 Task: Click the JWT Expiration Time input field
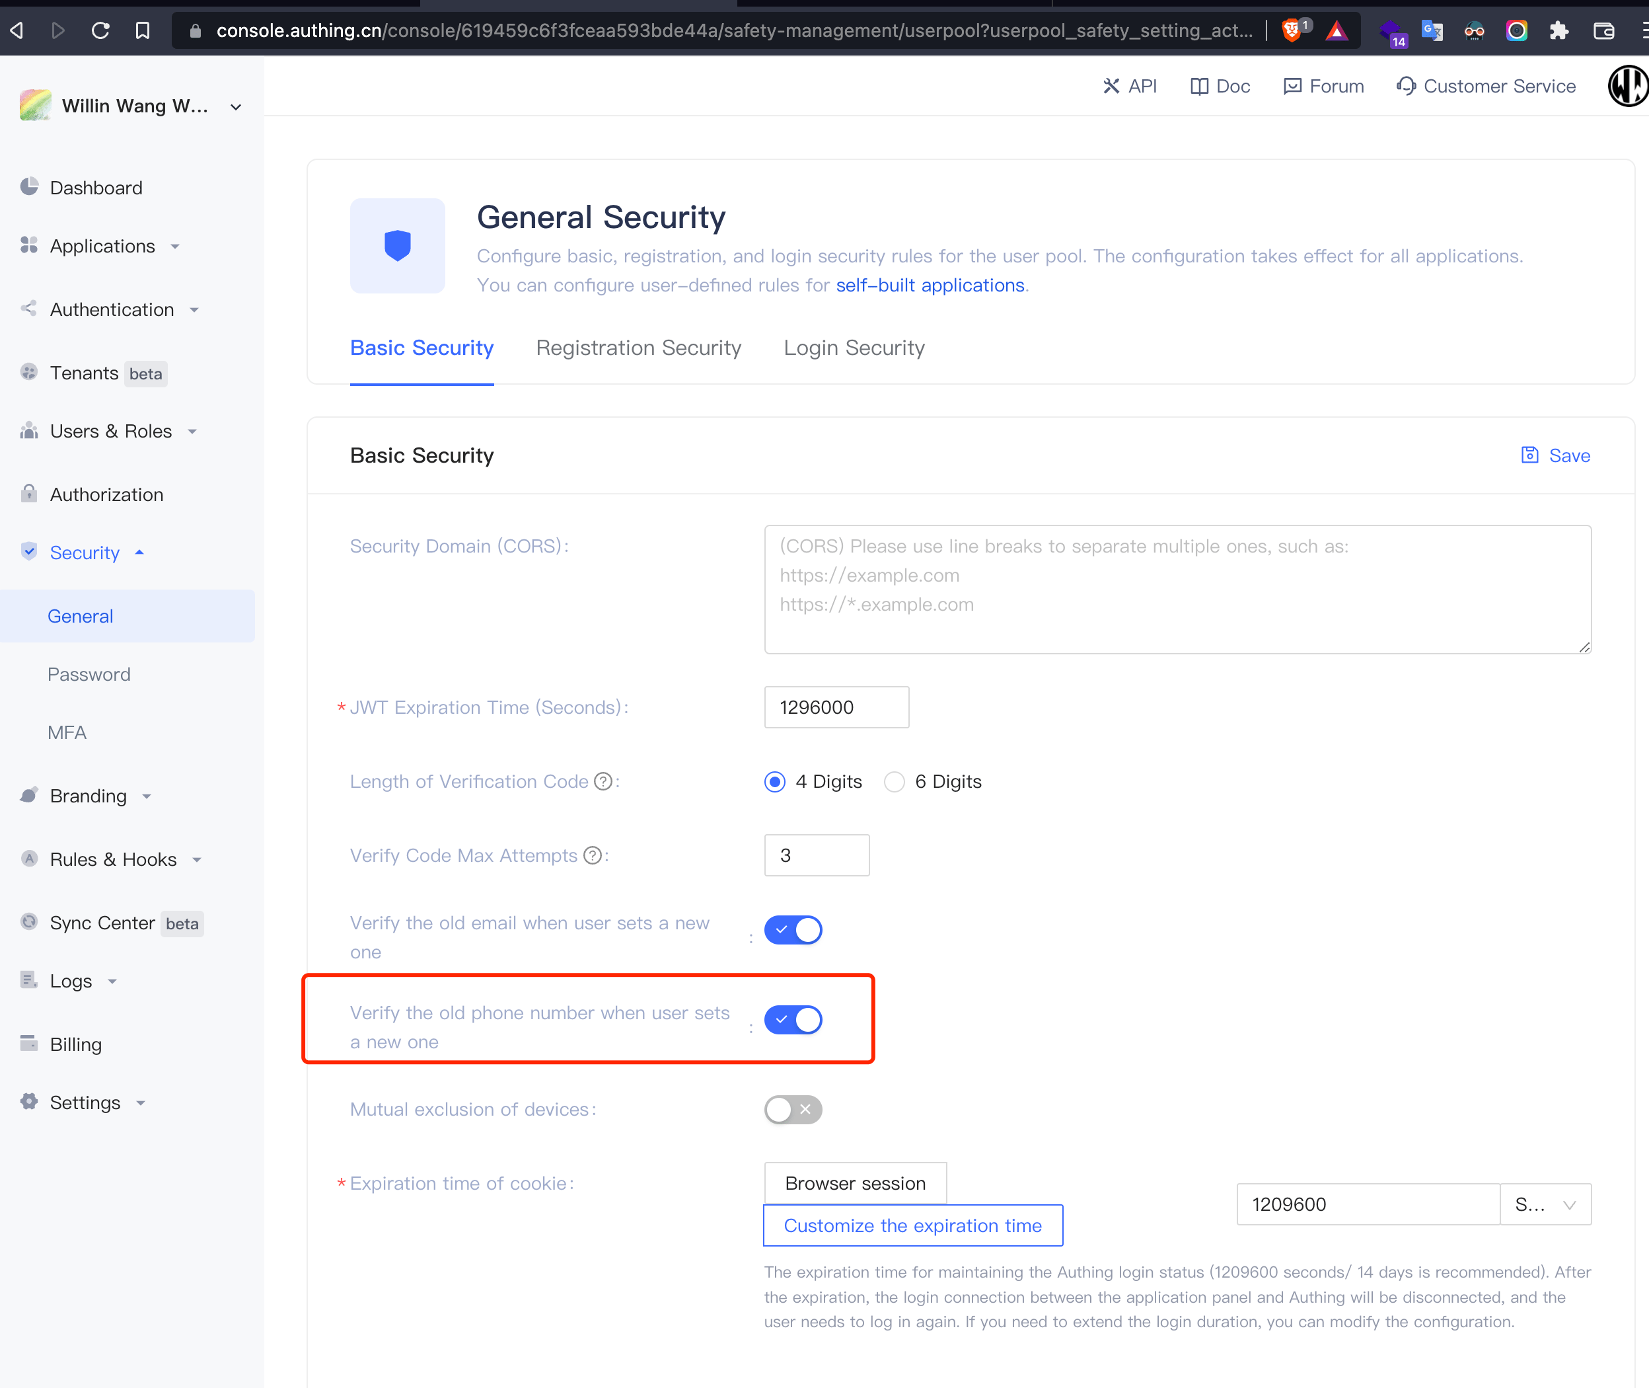pos(836,707)
